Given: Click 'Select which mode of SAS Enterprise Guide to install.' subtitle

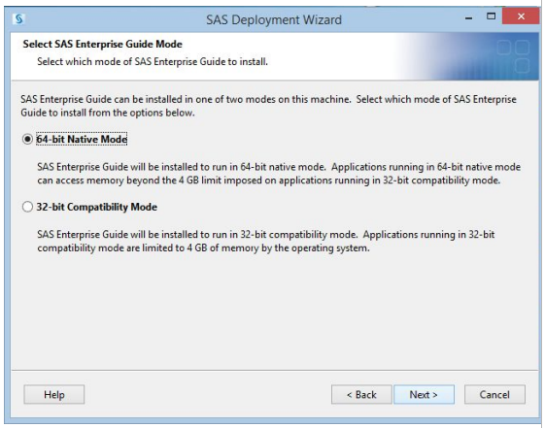Looking at the screenshot, I should [x=153, y=62].
